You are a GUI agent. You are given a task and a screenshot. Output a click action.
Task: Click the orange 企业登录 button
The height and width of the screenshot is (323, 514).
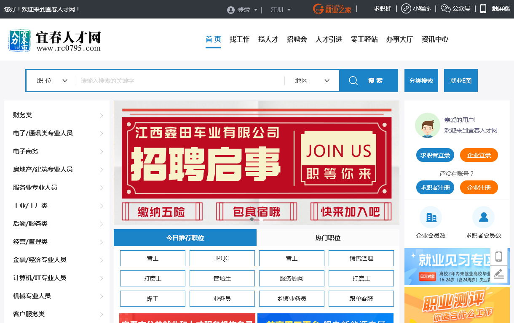tap(479, 155)
